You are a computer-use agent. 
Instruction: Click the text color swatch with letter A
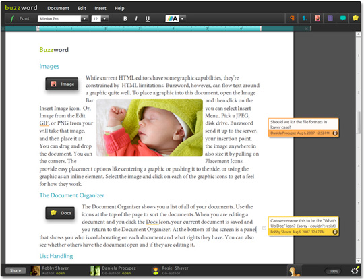(172, 19)
